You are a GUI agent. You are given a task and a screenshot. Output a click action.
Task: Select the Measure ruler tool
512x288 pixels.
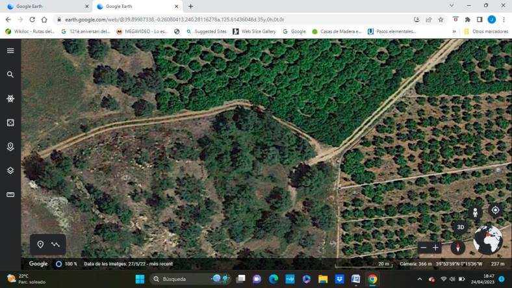10,194
